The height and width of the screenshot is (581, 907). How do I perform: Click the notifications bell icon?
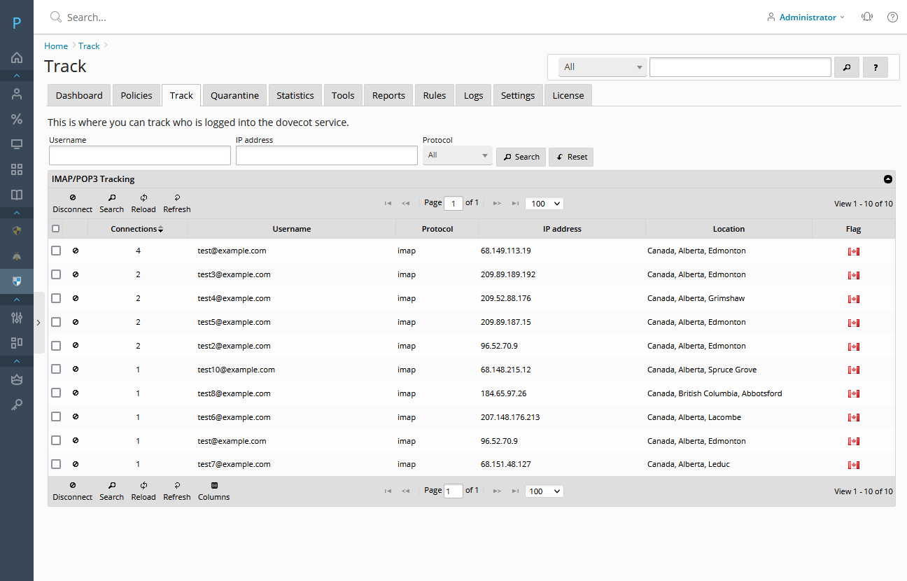(867, 17)
